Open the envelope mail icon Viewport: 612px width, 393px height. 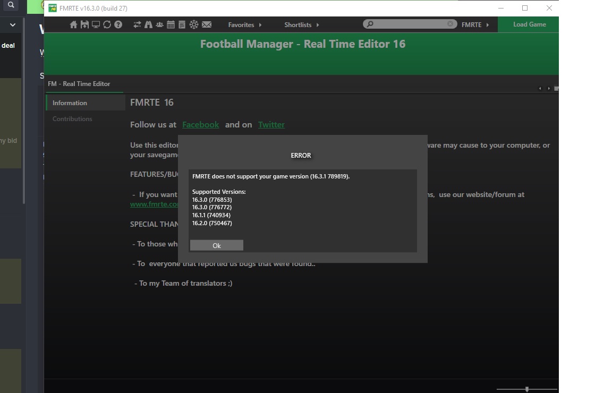coord(207,24)
